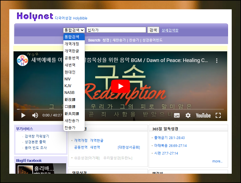Choose 공동번역 in the dropdown list
The width and height of the screenshot is (241, 183).
coord(74,58)
